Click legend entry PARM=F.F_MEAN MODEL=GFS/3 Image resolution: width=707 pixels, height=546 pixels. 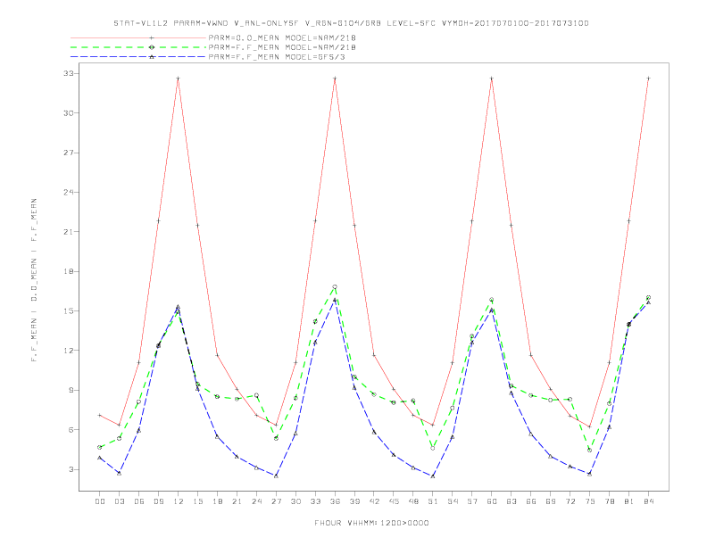(277, 57)
